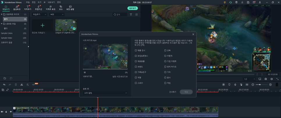Image resolution: width=281 pixels, height=118 pixels.
Task: Click the fullscreen preview expand icon
Action: coord(278,79)
